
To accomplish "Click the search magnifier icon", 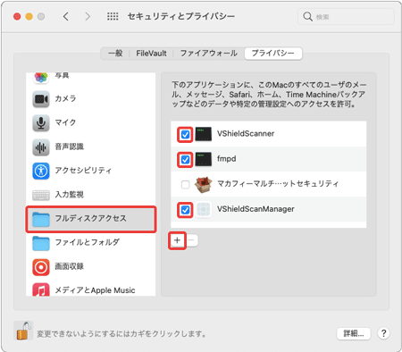I will click(x=307, y=16).
